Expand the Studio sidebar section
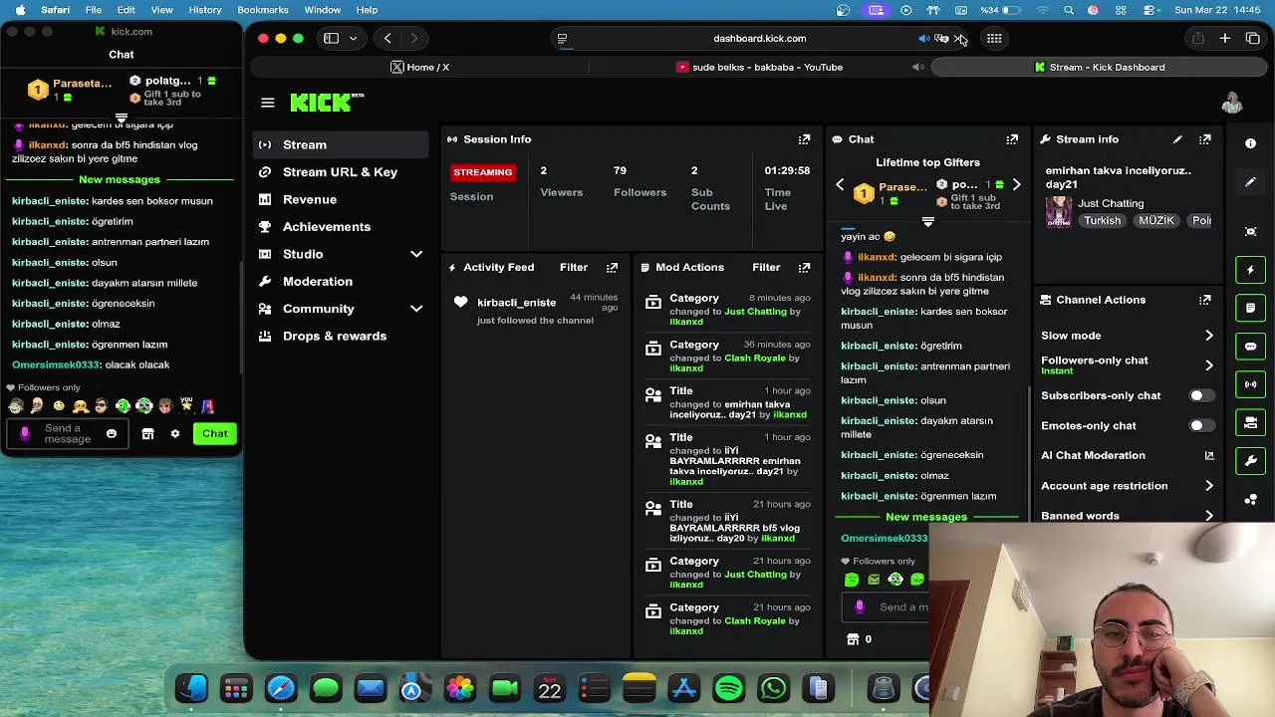Image resolution: width=1275 pixels, height=717 pixels. (x=416, y=254)
